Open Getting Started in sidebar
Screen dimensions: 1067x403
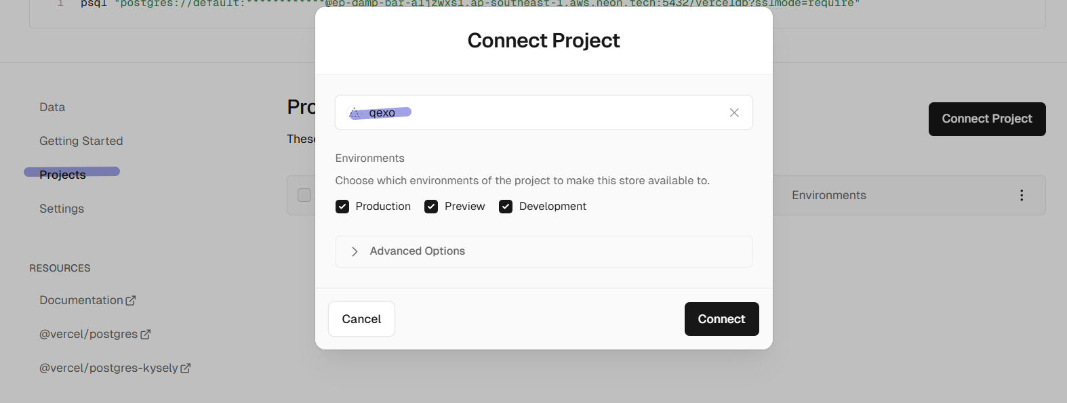pos(81,141)
